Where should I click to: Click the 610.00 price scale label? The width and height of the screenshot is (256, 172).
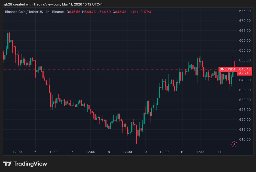coord(245,140)
